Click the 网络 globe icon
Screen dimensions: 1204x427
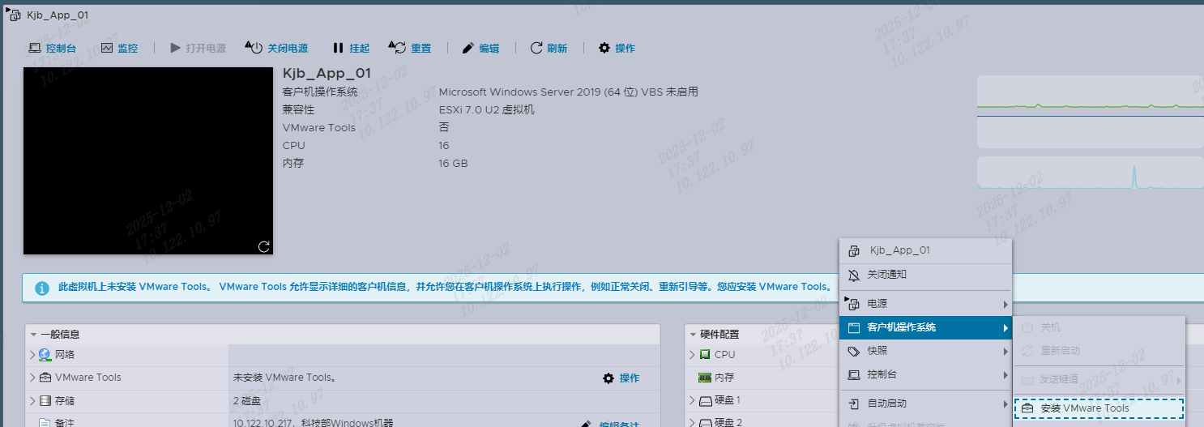[45, 355]
